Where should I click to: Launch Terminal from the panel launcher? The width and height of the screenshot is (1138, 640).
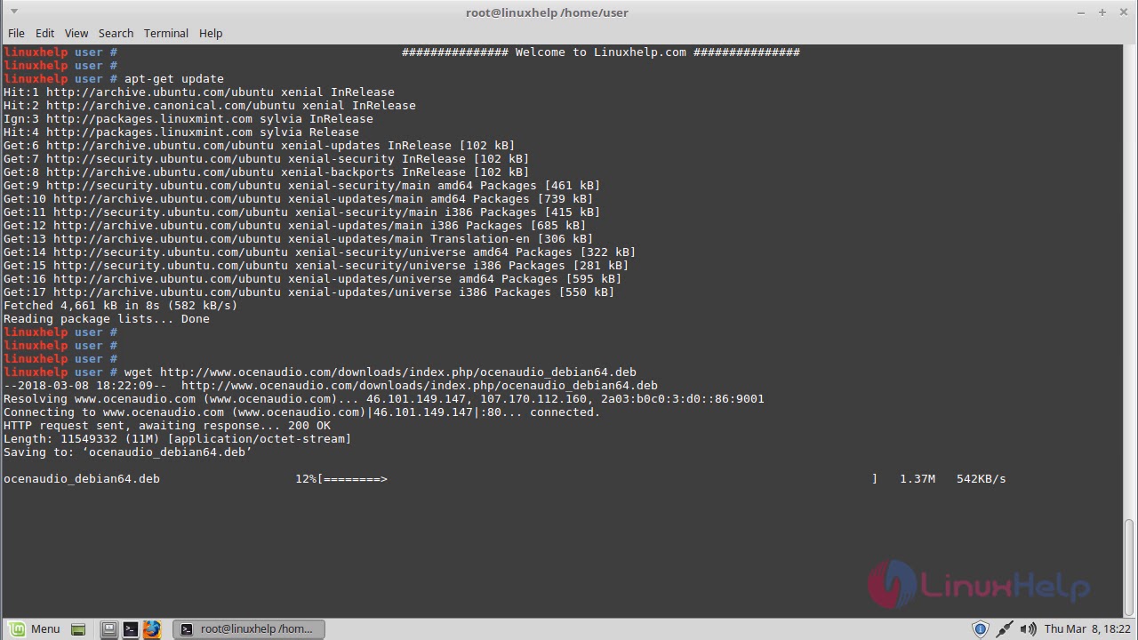131,629
